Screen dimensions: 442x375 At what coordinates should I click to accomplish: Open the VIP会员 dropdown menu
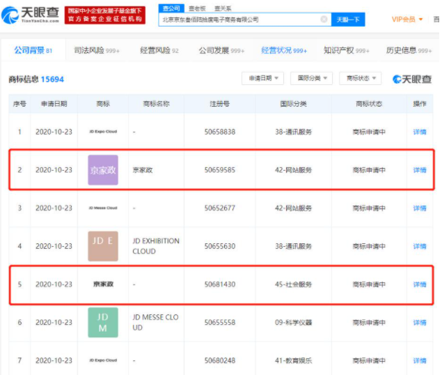407,20
